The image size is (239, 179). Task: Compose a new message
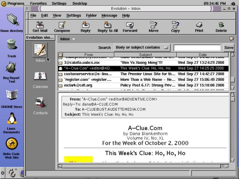pos(62,26)
